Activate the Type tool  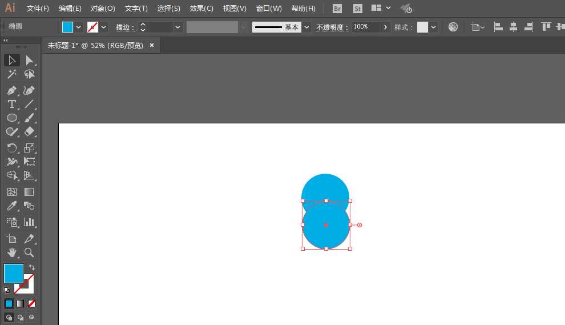point(12,105)
